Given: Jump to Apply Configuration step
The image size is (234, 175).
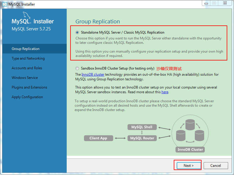Looking at the screenshot, I should (x=27, y=97).
